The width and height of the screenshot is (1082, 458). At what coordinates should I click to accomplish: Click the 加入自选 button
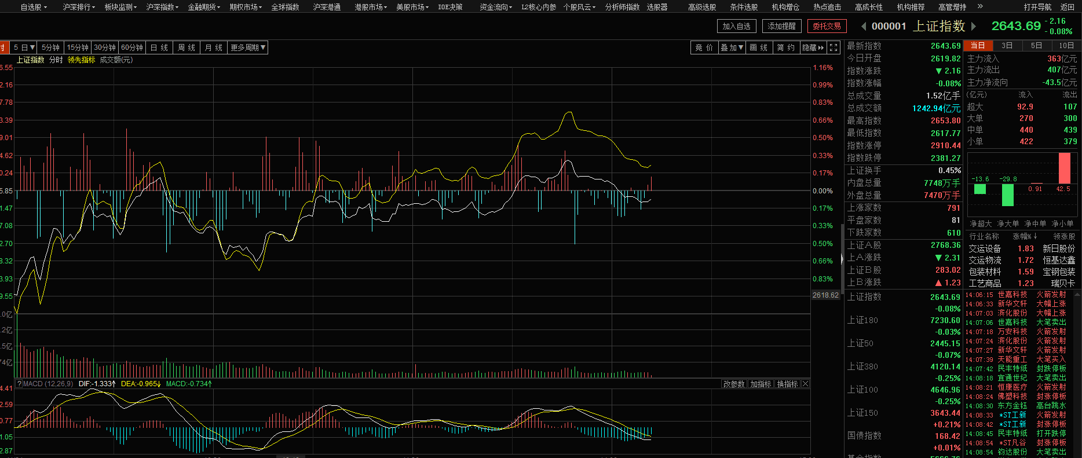(737, 26)
